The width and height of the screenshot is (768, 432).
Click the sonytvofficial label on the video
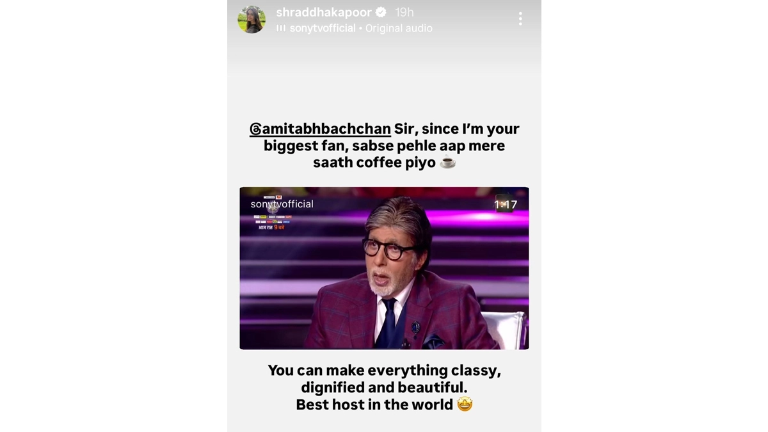[282, 204]
